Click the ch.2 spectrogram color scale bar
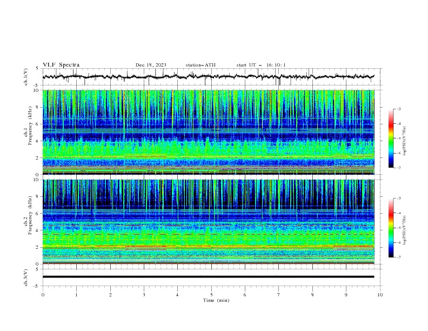Image resolution: width=428 pixels, height=331 pixels. (x=391, y=228)
